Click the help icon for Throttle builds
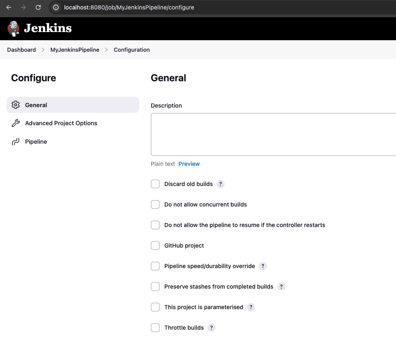 [x=211, y=328]
